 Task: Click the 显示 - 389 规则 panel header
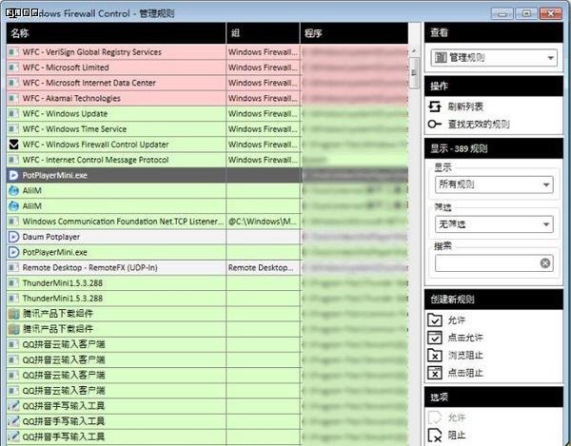click(x=494, y=148)
